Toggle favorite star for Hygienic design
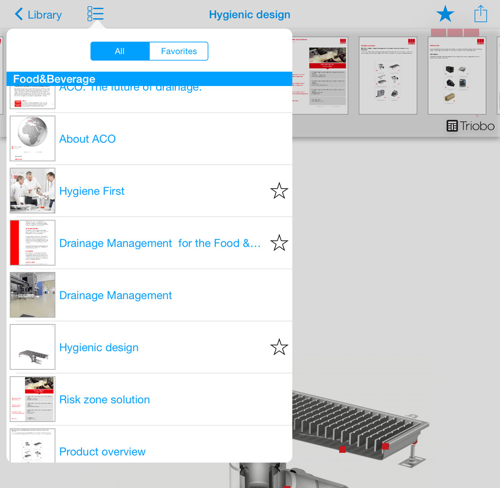500x488 pixels. [279, 347]
